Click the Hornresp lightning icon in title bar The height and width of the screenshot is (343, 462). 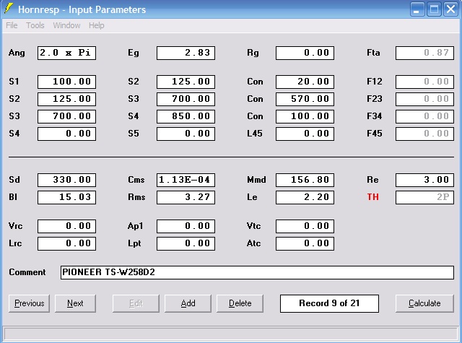pyautogui.click(x=9, y=9)
